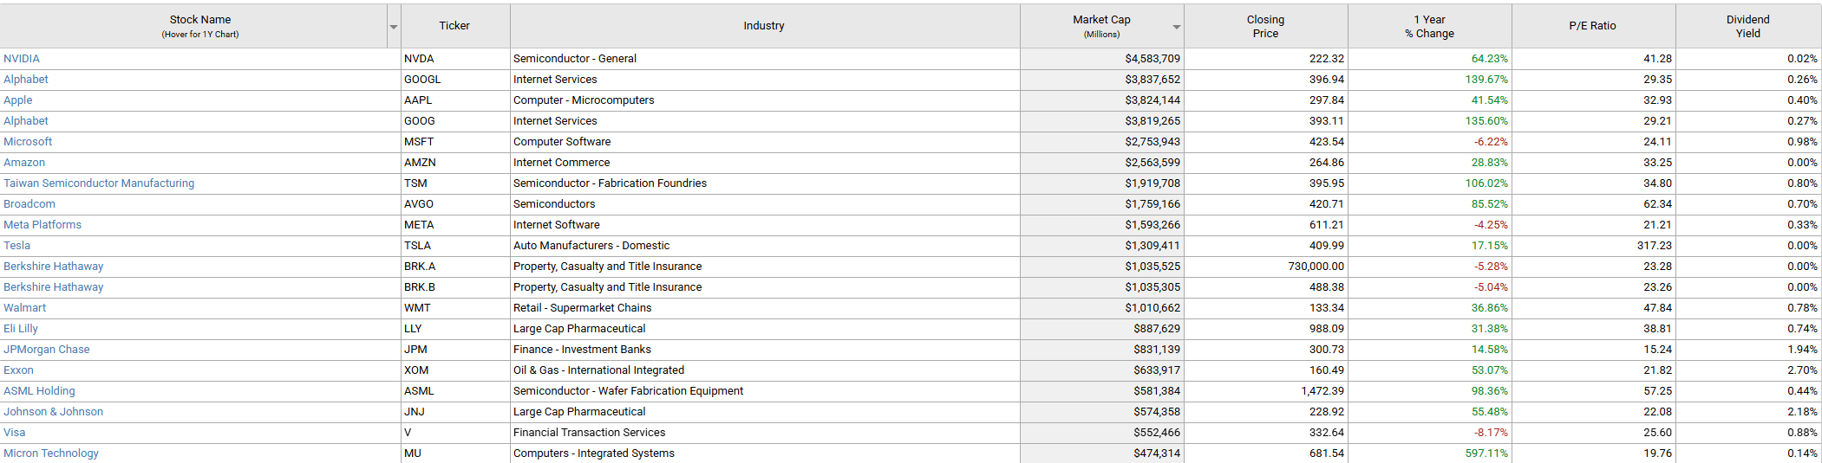Screen dimensions: 1822x463
Task: Sort by the 1 Year % Change header
Action: (1429, 26)
